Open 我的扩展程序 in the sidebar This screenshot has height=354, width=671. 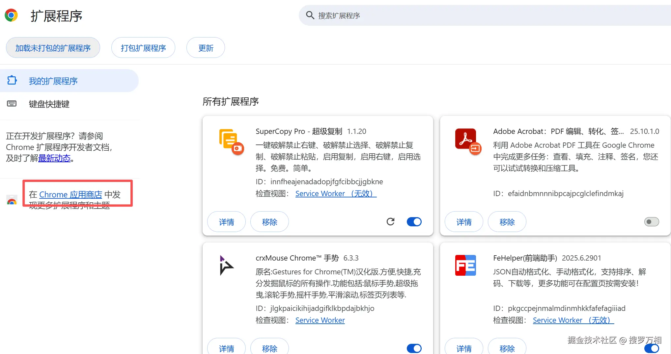[69, 81]
